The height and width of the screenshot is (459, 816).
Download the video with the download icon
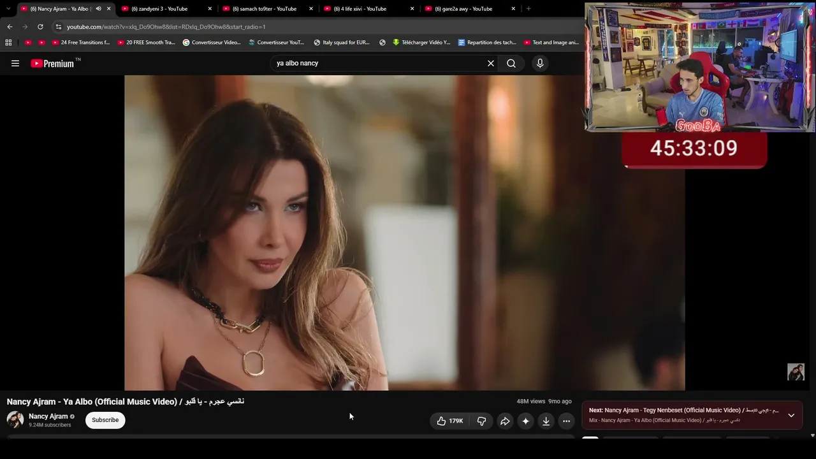(546, 421)
